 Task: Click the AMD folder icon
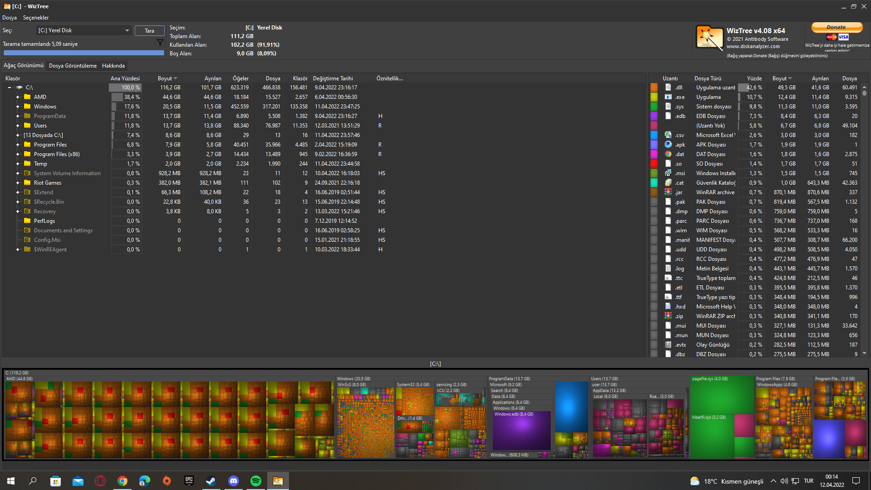(x=27, y=97)
